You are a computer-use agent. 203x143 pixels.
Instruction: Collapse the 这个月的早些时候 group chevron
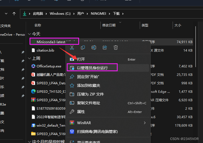tap(29, 141)
